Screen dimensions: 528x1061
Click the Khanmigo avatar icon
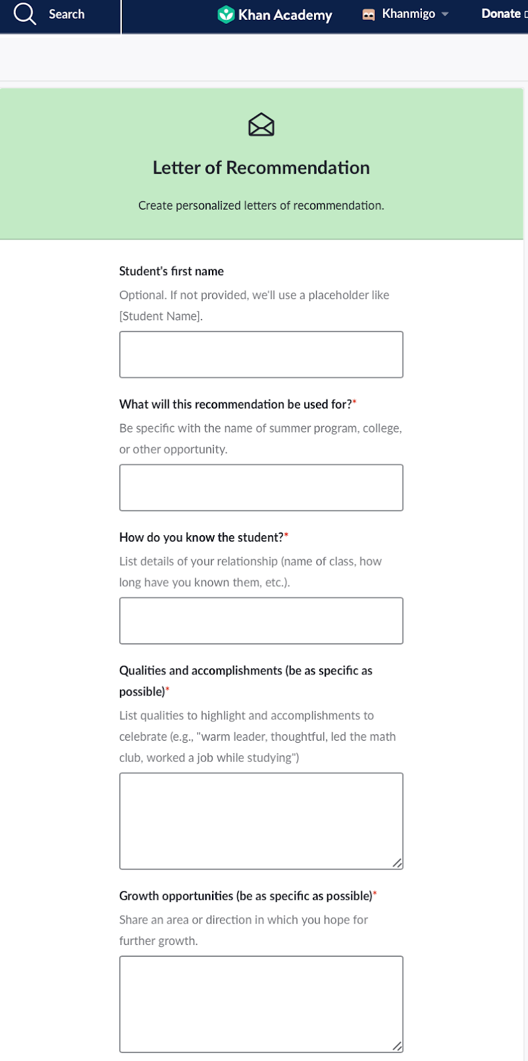(x=369, y=15)
